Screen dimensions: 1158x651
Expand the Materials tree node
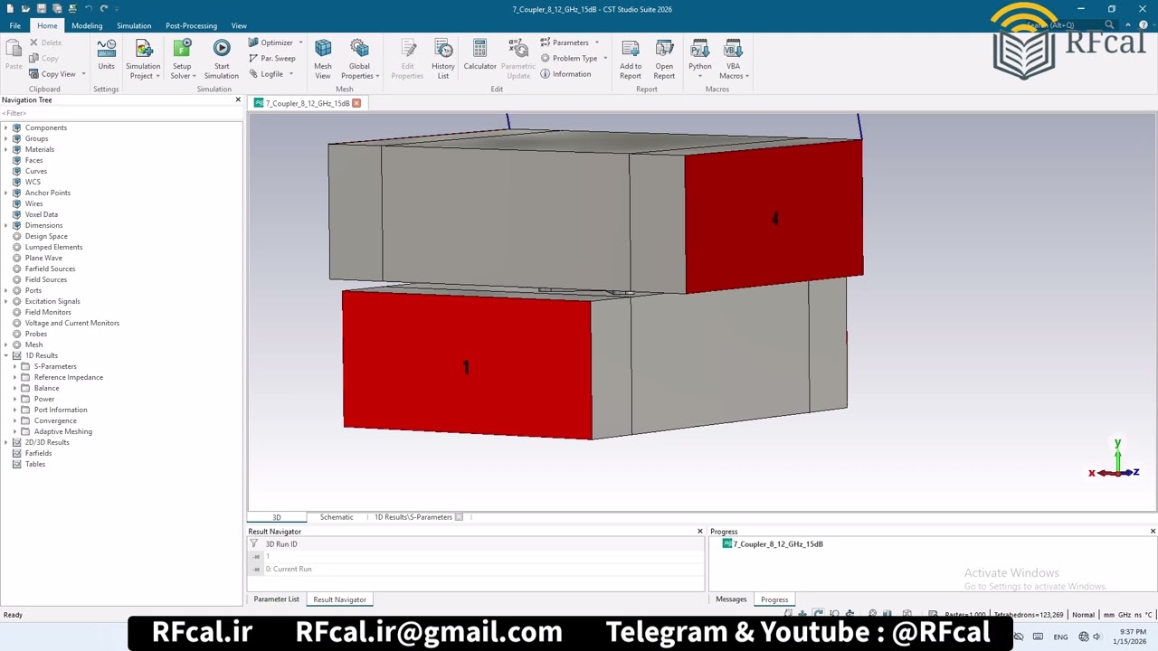(x=6, y=149)
